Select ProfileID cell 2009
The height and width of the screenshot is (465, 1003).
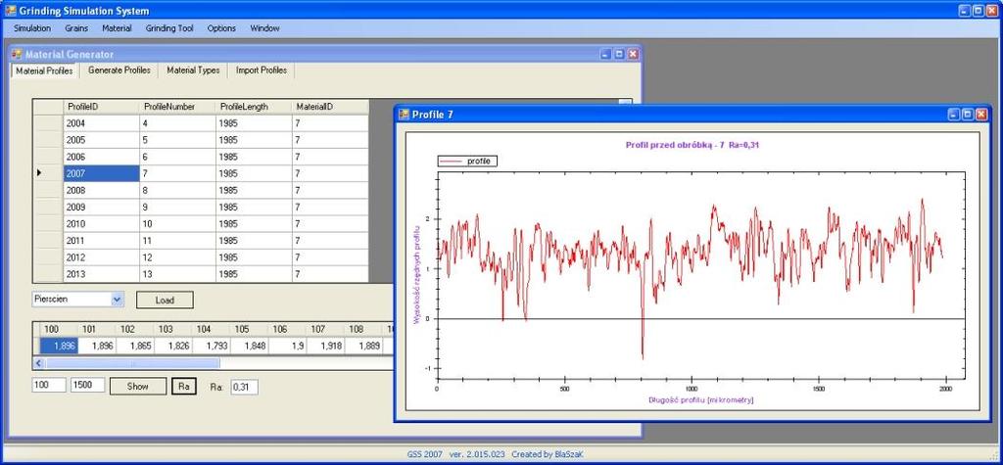pyautogui.click(x=101, y=208)
